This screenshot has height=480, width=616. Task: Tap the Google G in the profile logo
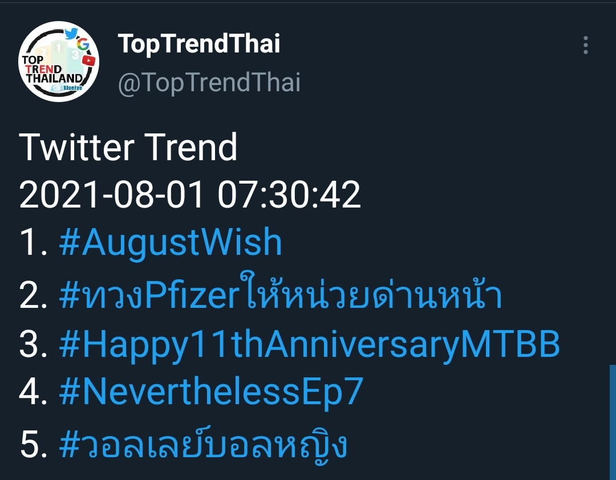tap(83, 44)
